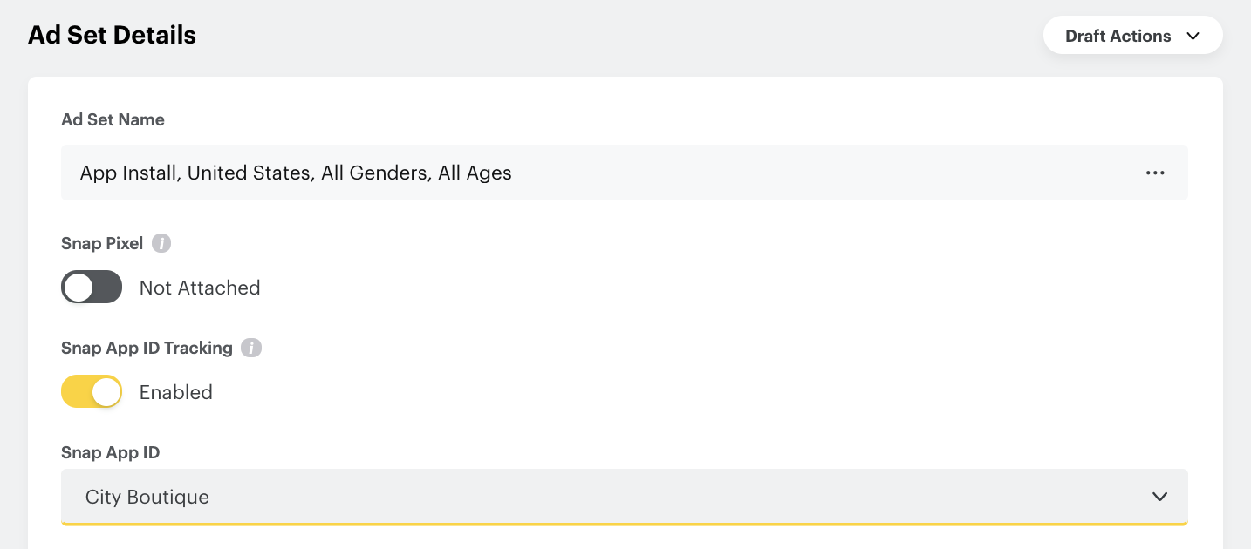Click the yellow Enabled toggle slider
This screenshot has height=549, width=1251.
[92, 391]
